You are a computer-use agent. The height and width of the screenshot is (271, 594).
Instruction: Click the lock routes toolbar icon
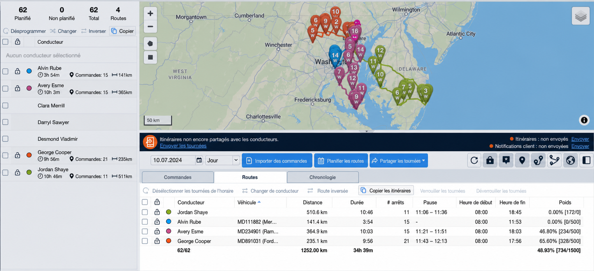pyautogui.click(x=490, y=161)
